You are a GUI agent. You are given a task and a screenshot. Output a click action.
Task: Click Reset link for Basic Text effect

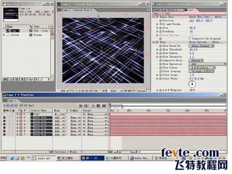point(192,17)
